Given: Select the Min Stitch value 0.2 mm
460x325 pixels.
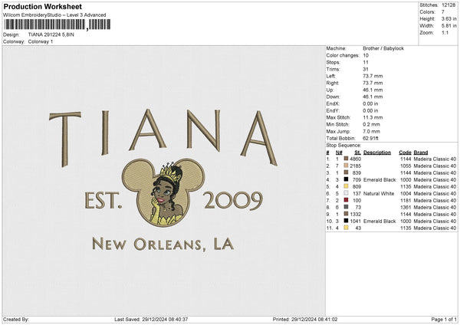Looking at the screenshot, I should [371, 124].
